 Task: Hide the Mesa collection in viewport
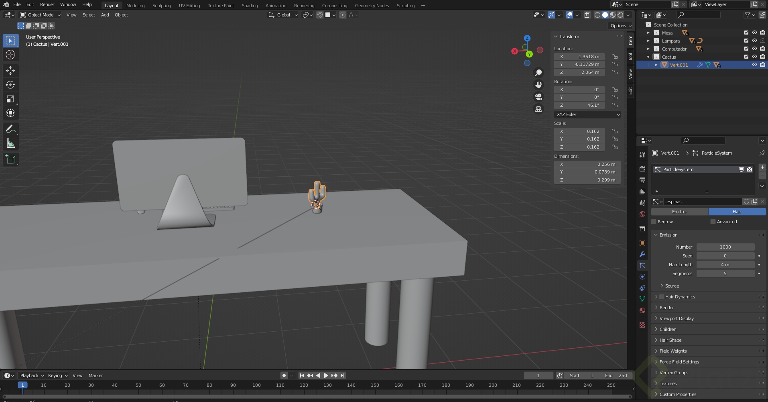tap(754, 33)
